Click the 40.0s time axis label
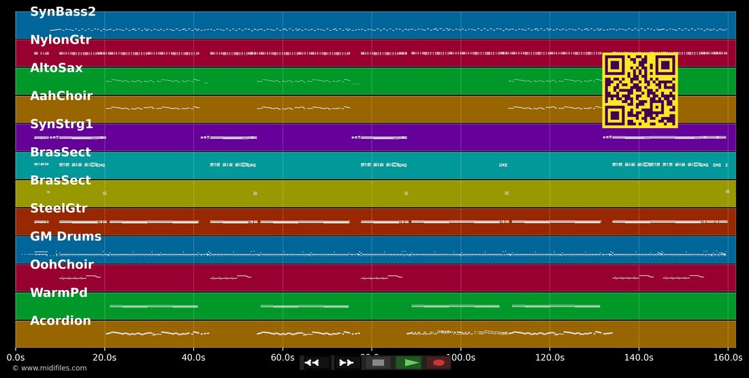This screenshot has height=378, width=749. click(x=193, y=358)
